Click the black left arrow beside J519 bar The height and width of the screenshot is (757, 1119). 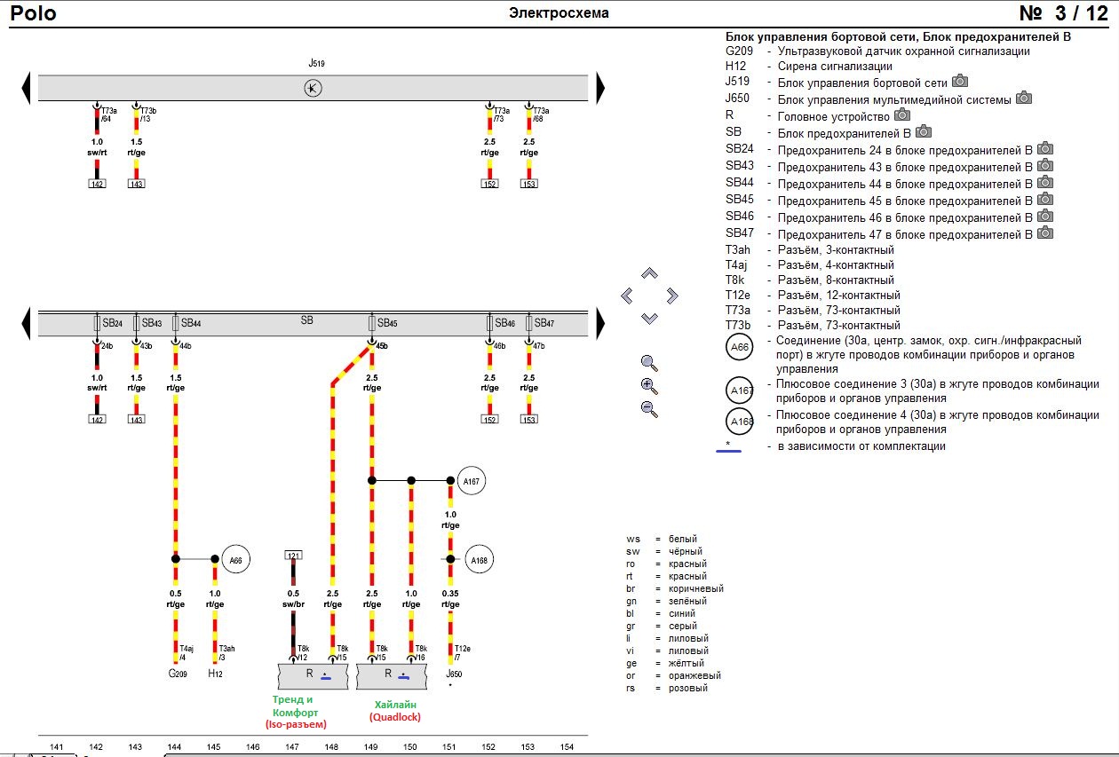26,88
